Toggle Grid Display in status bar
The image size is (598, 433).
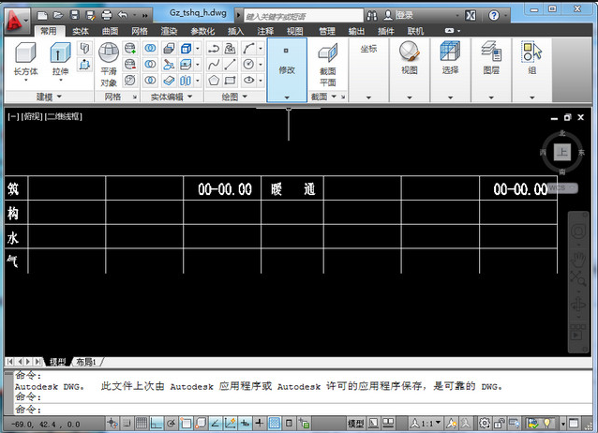142,423
